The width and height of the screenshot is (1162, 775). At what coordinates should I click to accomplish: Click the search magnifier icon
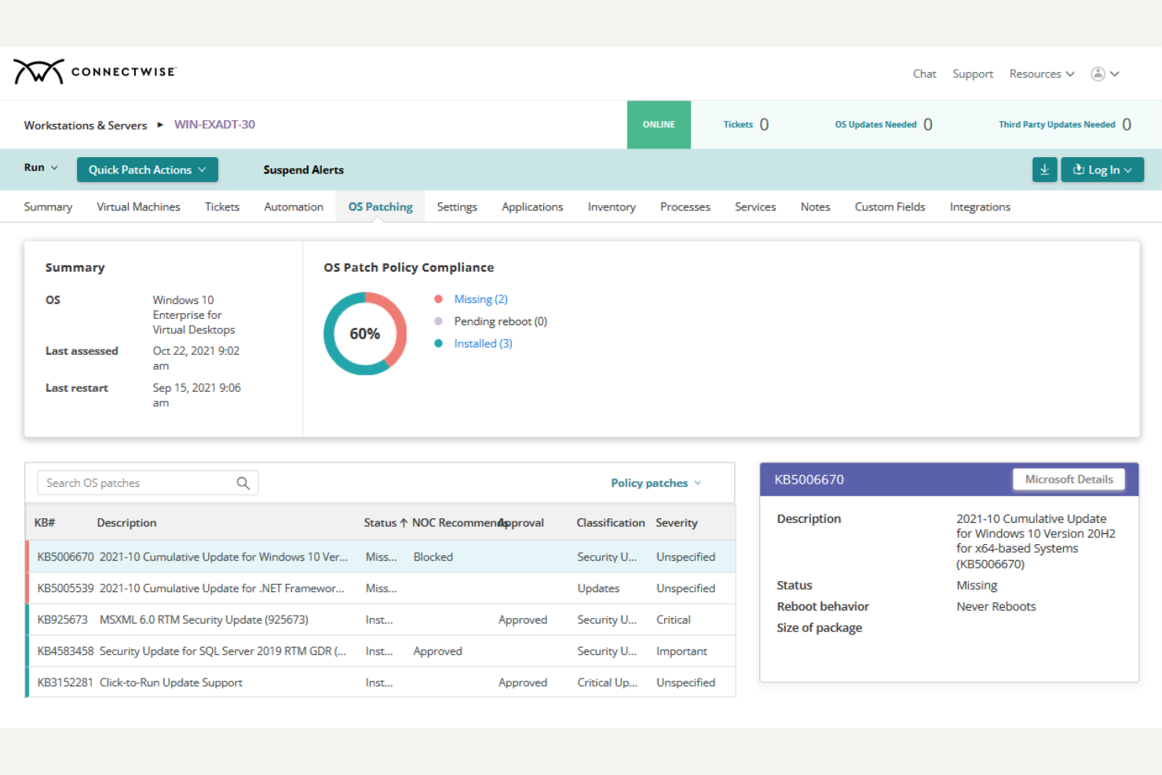(x=243, y=483)
